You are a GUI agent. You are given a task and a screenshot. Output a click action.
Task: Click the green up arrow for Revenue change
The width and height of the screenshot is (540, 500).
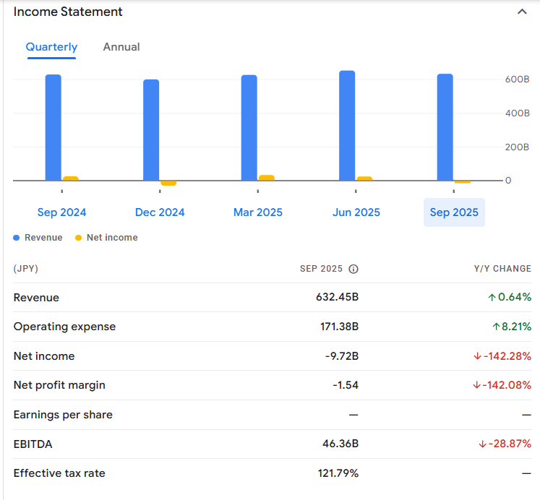(x=492, y=297)
